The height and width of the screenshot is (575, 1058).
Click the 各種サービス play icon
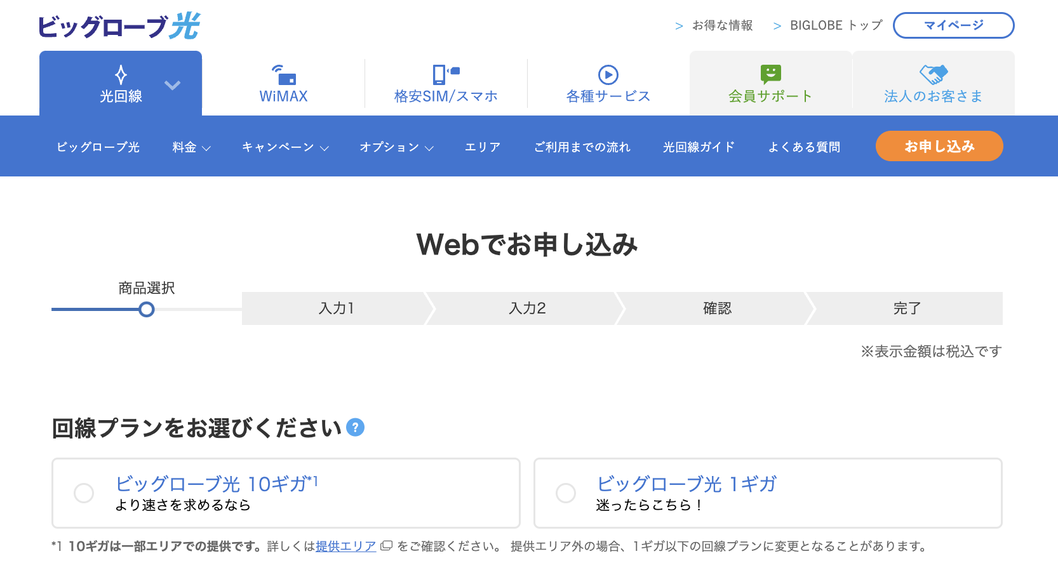pos(608,75)
